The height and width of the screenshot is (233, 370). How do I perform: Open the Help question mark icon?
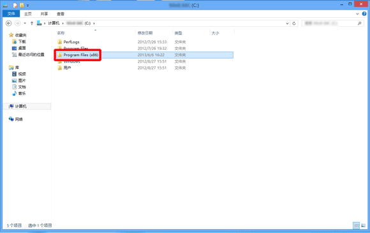point(364,14)
